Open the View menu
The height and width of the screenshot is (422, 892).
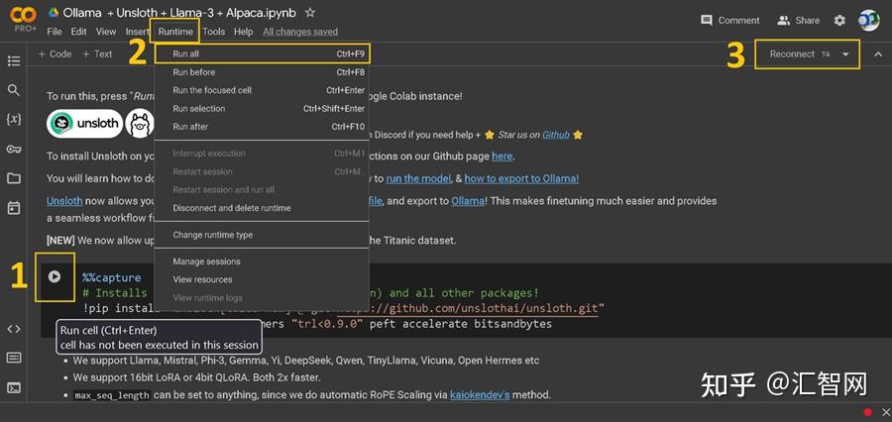point(106,32)
